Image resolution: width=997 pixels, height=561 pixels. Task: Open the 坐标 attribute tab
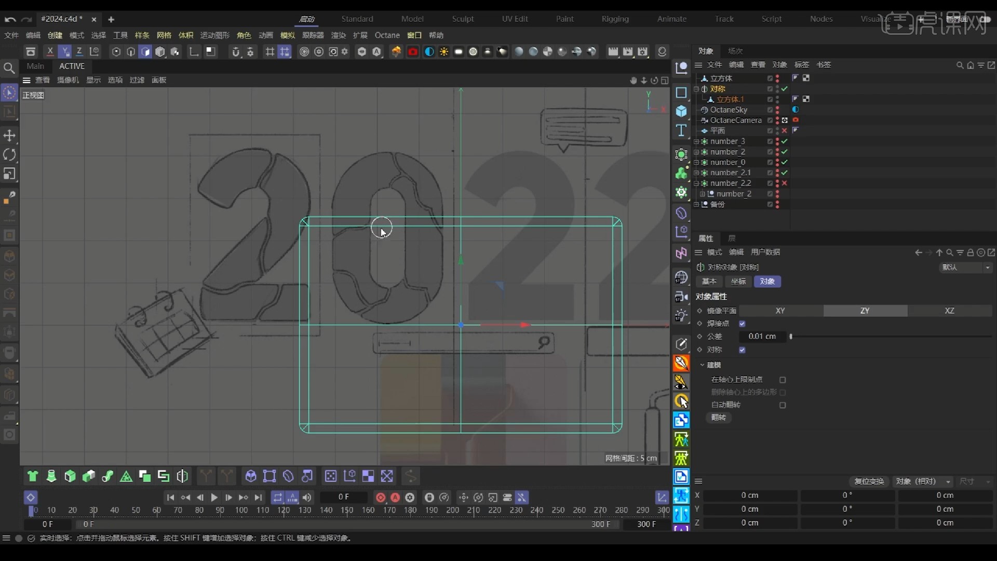point(738,282)
